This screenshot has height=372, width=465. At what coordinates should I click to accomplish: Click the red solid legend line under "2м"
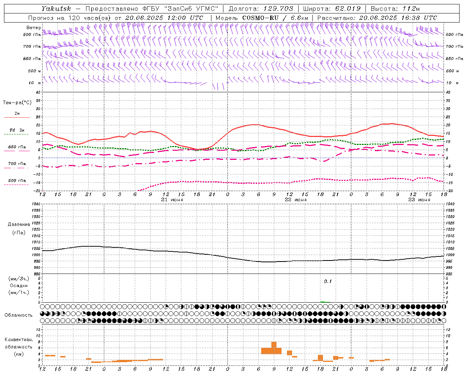tap(17, 118)
